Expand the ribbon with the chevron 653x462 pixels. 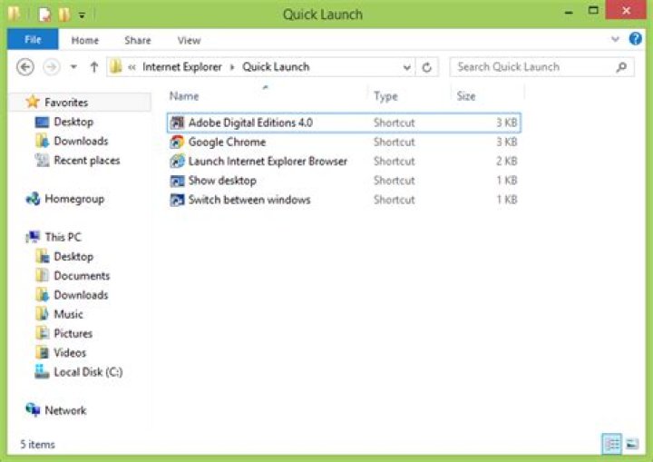615,39
